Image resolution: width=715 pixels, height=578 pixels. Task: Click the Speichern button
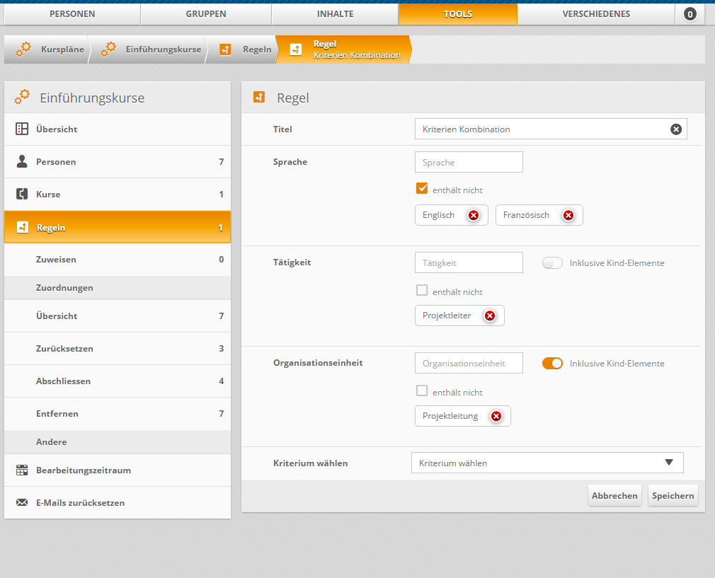click(673, 495)
